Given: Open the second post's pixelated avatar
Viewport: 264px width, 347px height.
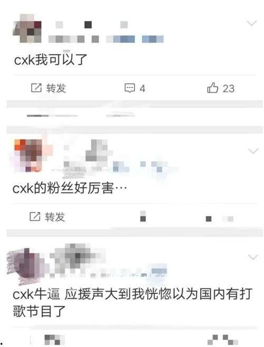Looking at the screenshot, I should coord(27,156).
